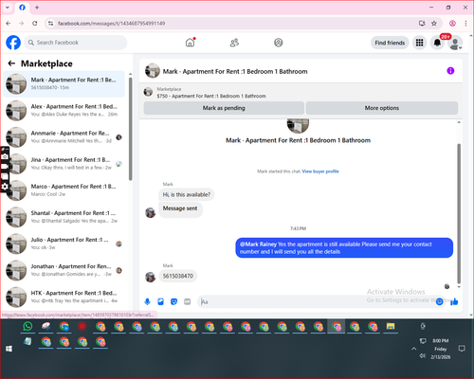Click the Facebook logo icon
474x379 pixels.
click(13, 43)
